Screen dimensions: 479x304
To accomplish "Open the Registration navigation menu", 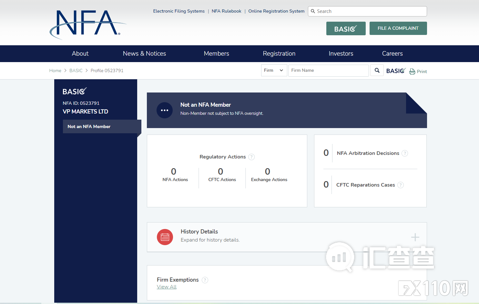I will point(279,54).
